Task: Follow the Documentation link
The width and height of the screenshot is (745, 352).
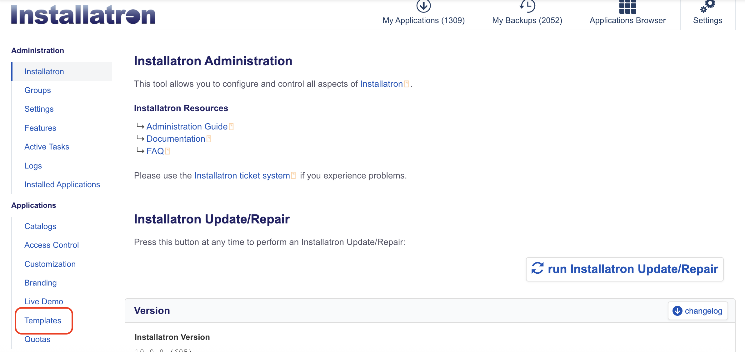Action: click(176, 139)
